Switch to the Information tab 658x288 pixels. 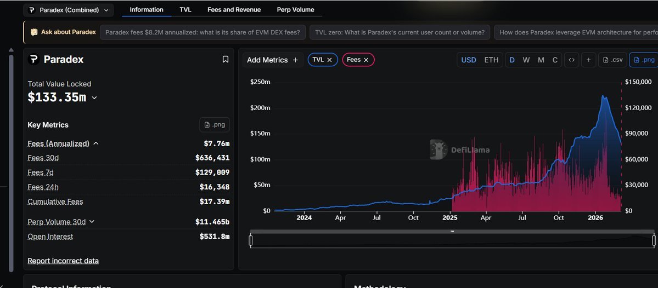tap(147, 10)
